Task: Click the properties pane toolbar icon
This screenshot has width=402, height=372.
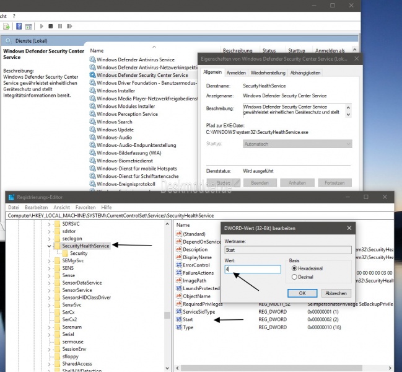Action: [28, 27]
